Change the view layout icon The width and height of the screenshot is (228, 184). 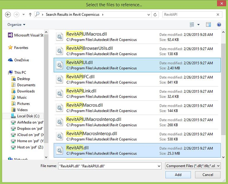[192, 24]
